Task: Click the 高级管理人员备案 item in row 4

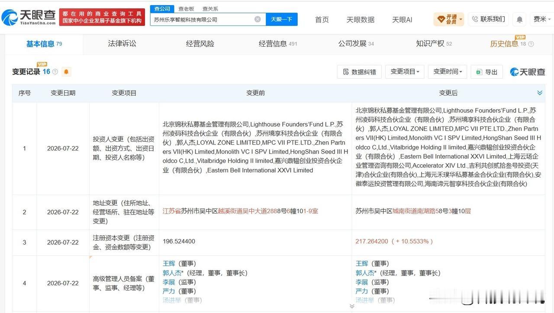Action: click(x=124, y=283)
